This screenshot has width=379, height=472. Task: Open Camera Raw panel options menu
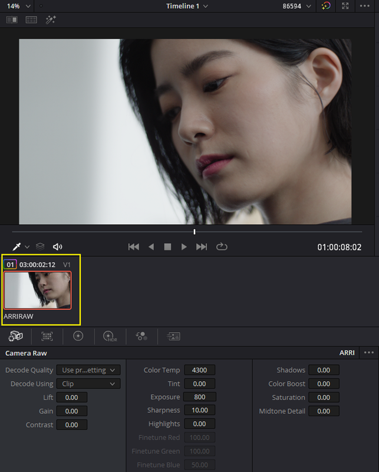[369, 352]
